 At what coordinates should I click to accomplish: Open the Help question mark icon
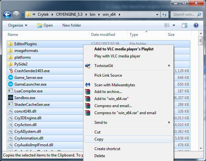(196, 25)
